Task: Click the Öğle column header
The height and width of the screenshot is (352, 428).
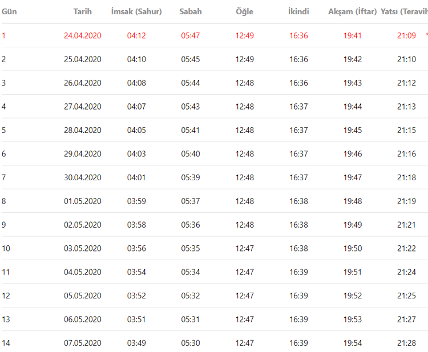Action: pos(244,12)
